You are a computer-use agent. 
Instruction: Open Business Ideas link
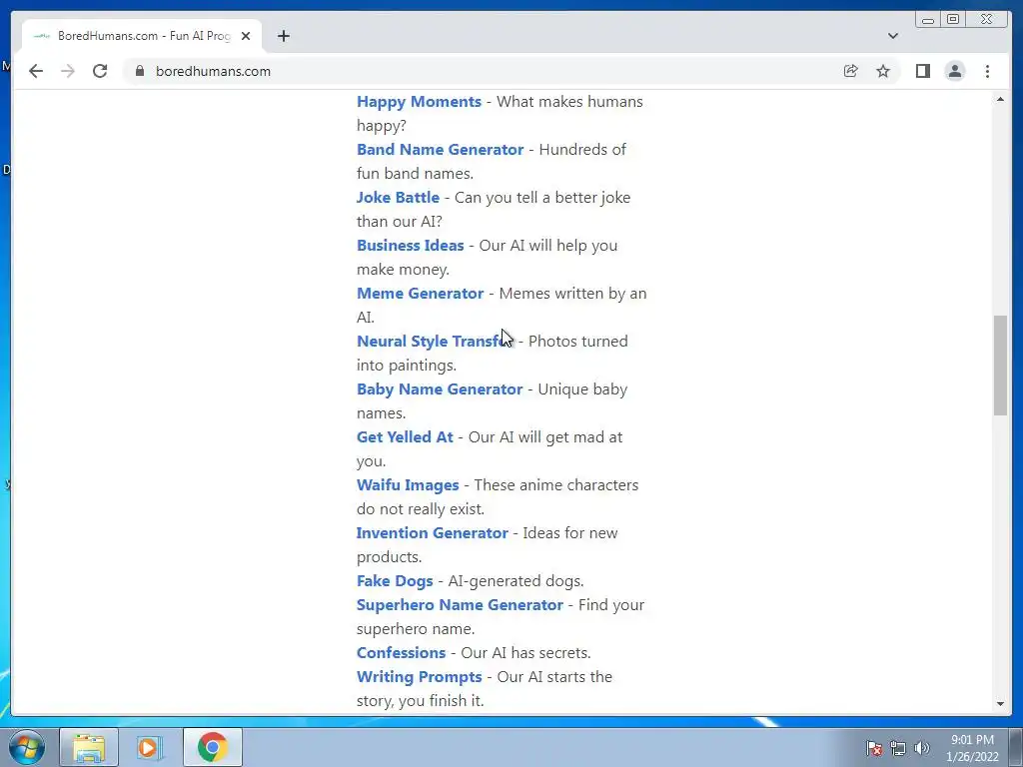(410, 246)
